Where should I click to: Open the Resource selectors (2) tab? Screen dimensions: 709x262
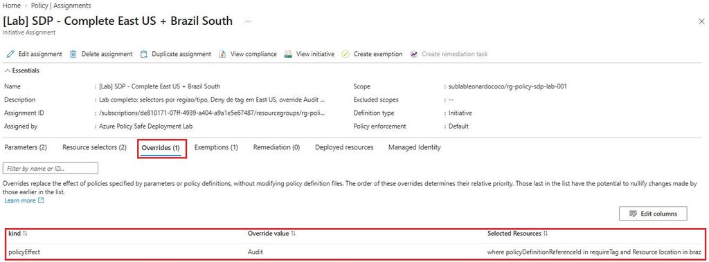click(94, 147)
